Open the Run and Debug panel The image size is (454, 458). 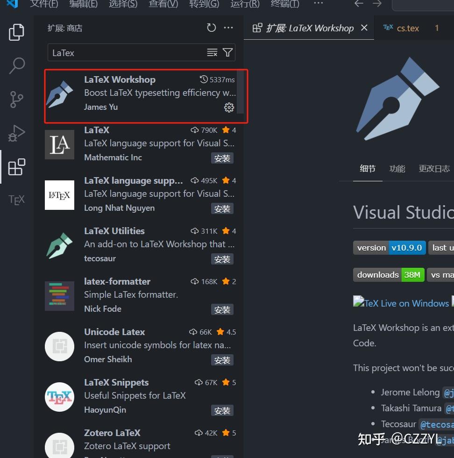17,133
